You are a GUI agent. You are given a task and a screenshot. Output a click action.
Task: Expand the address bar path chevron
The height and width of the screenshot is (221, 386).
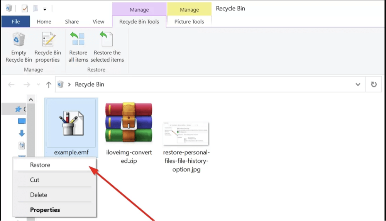[69, 84]
